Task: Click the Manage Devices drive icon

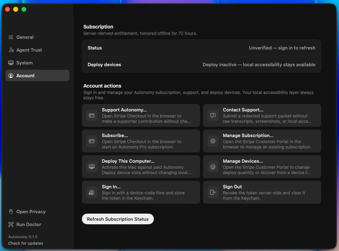Action: coord(213,167)
